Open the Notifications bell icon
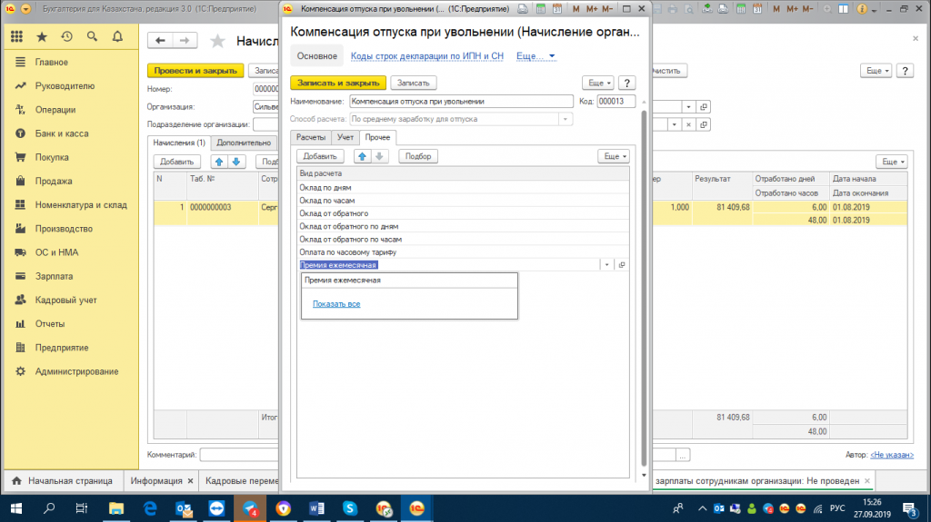Screen dimensions: 931x522 pos(117,37)
